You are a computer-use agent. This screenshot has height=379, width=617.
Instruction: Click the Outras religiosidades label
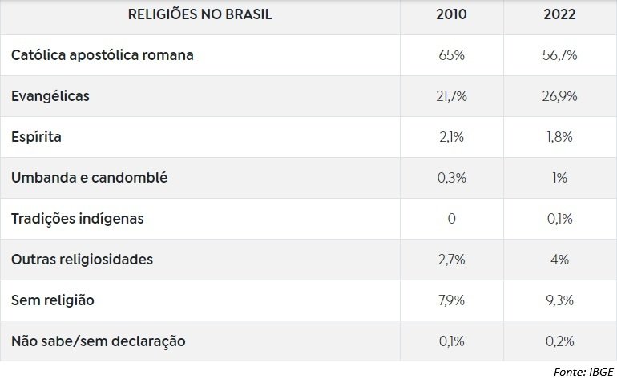[x=82, y=260]
